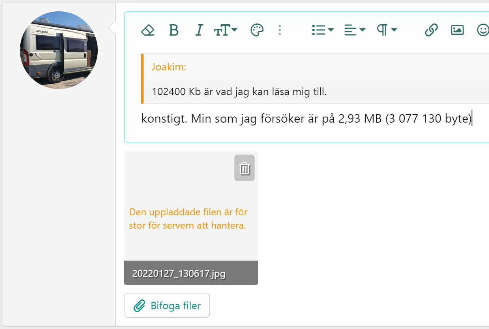Open the font size dropdown
Screen dimensions: 489x329
225,30
